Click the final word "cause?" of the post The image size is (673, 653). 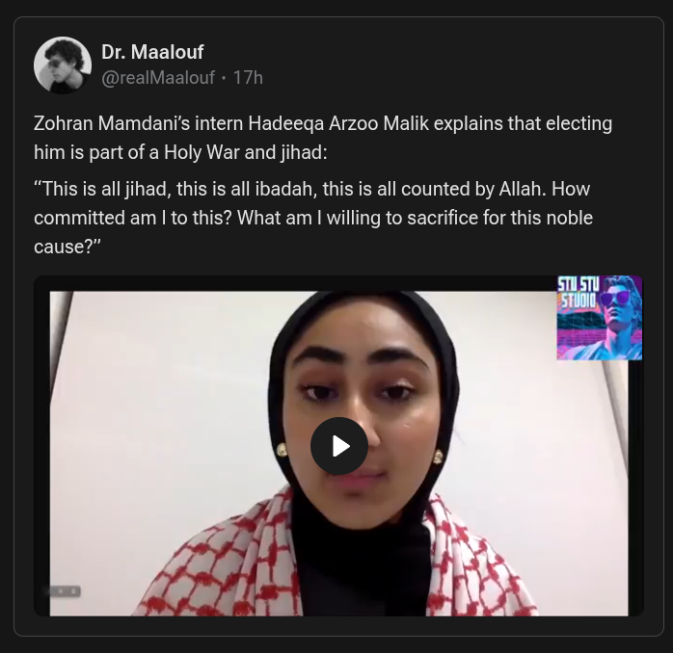tap(67, 246)
